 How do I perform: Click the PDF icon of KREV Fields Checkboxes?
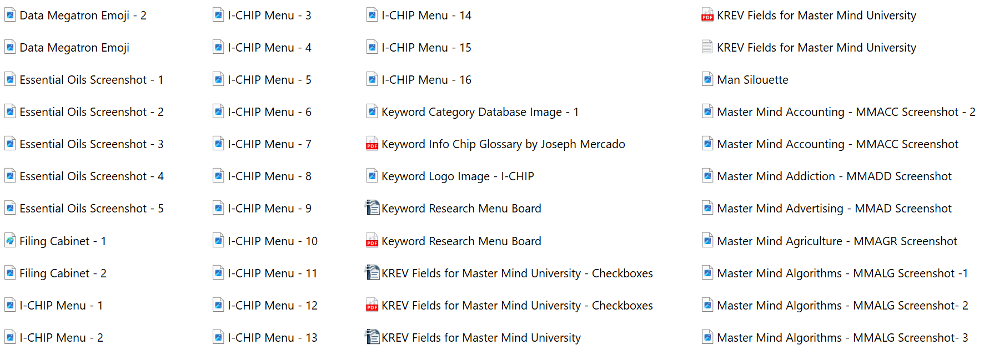tap(371, 306)
